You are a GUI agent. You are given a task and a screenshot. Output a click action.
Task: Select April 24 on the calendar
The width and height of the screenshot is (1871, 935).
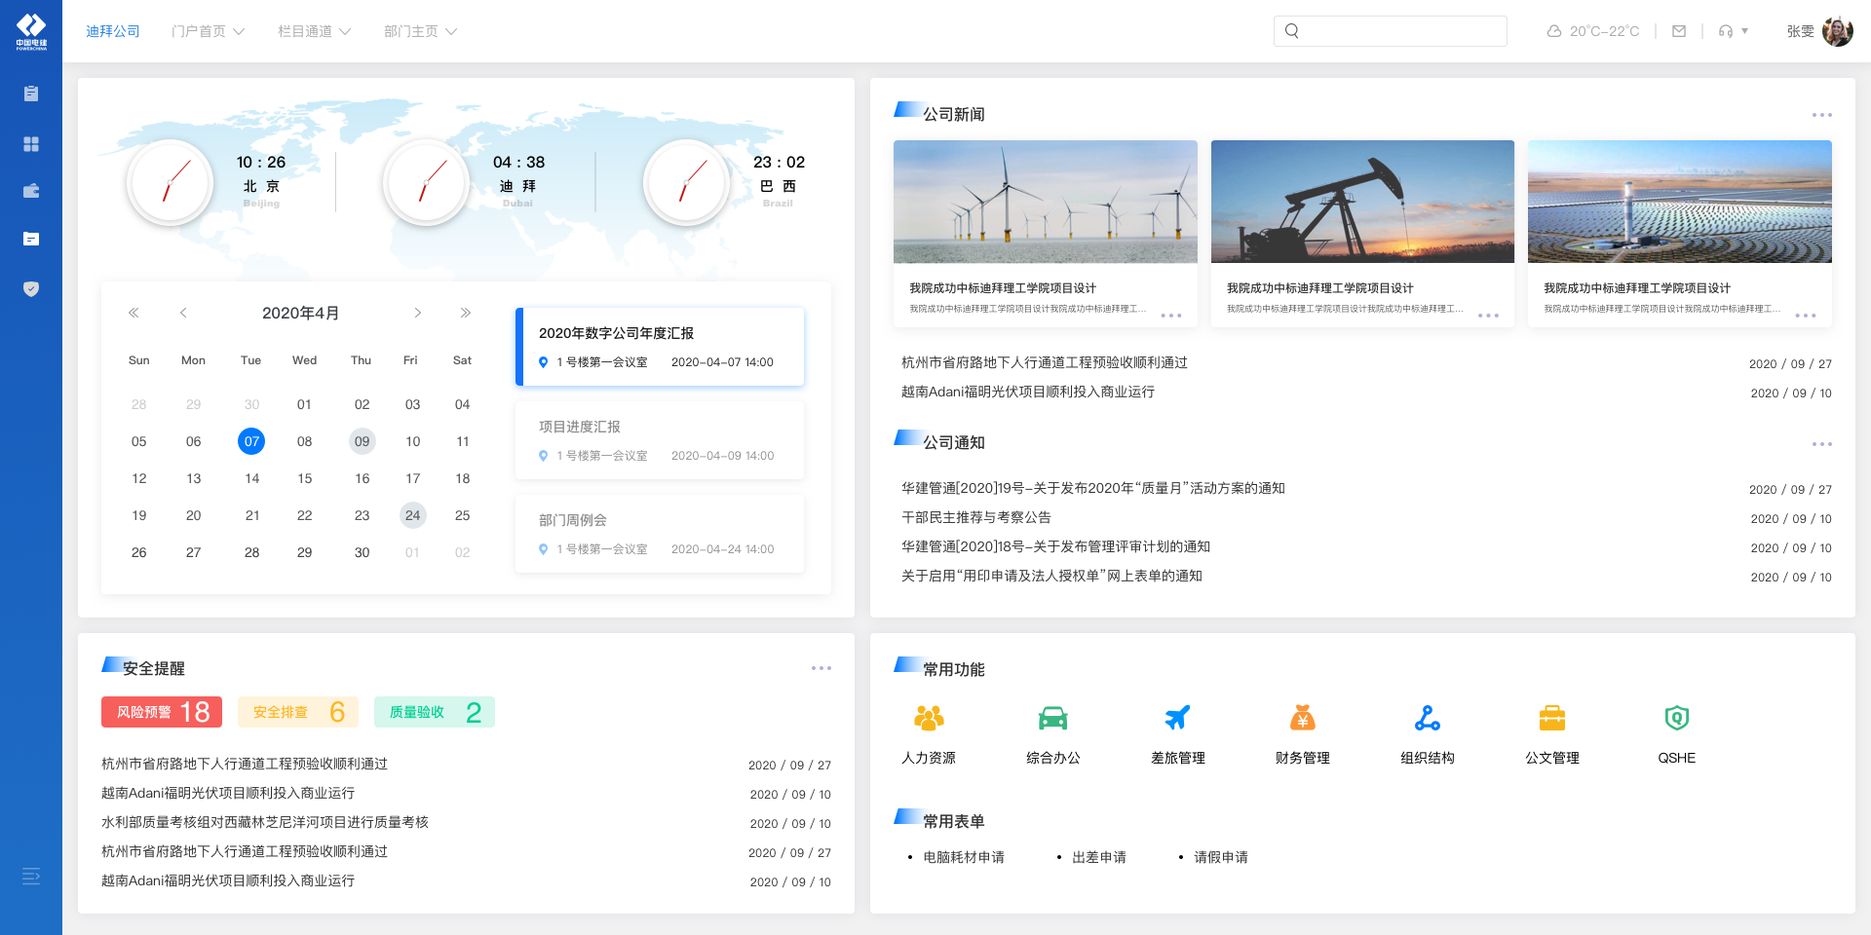tap(413, 515)
